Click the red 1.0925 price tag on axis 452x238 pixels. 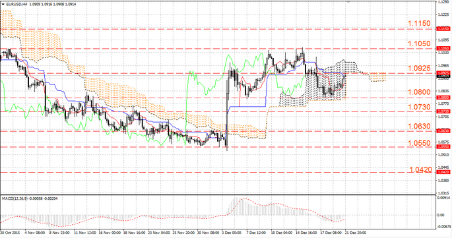coord(443,73)
